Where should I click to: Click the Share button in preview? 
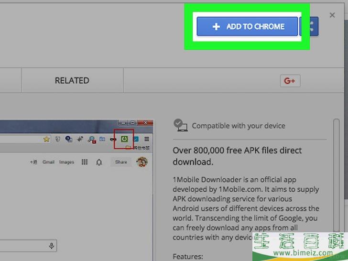(121, 162)
